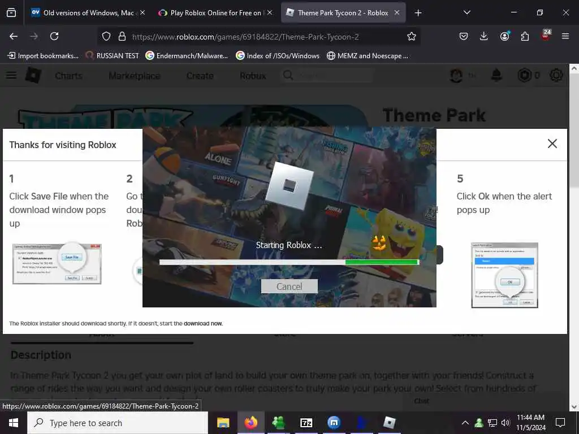Image resolution: width=579 pixels, height=434 pixels.
Task: Click the Save File step thumbnail
Action: (57, 263)
